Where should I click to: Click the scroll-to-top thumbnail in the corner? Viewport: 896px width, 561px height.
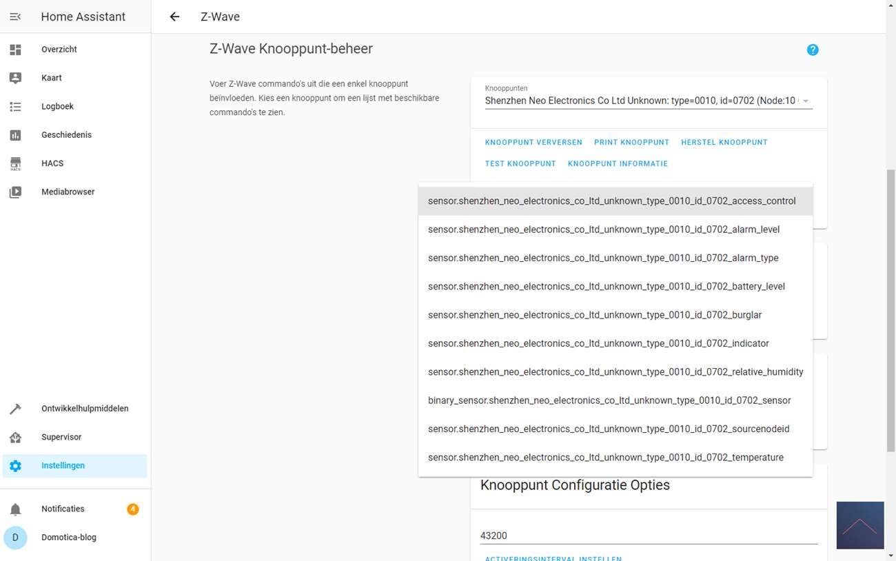[x=859, y=525]
